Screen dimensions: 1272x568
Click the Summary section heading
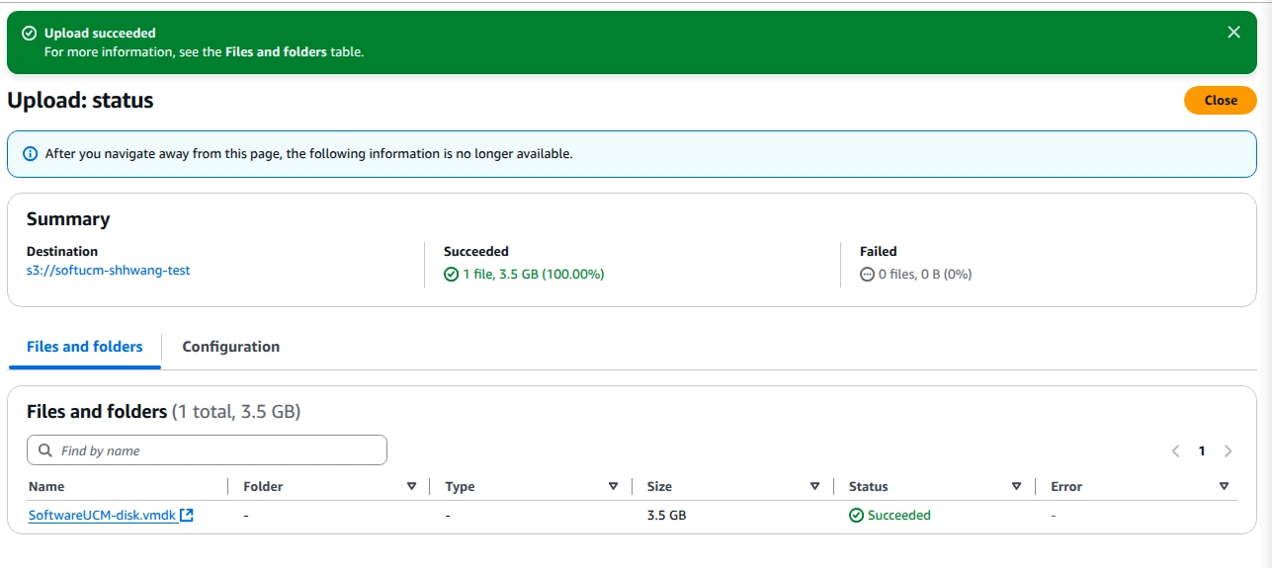point(68,219)
